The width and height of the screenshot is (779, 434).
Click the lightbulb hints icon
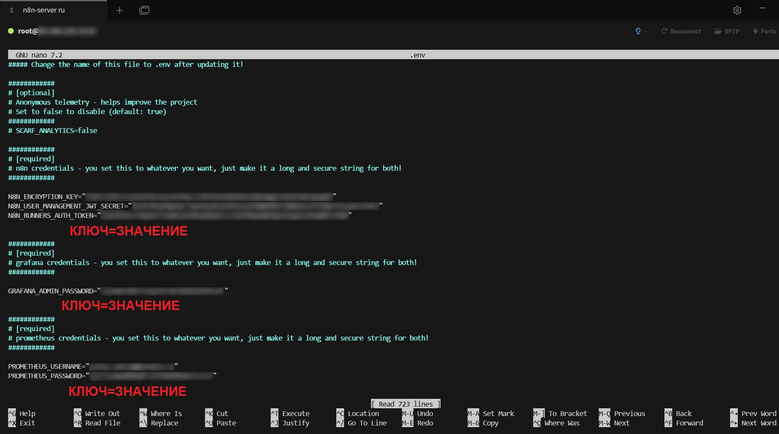point(638,31)
